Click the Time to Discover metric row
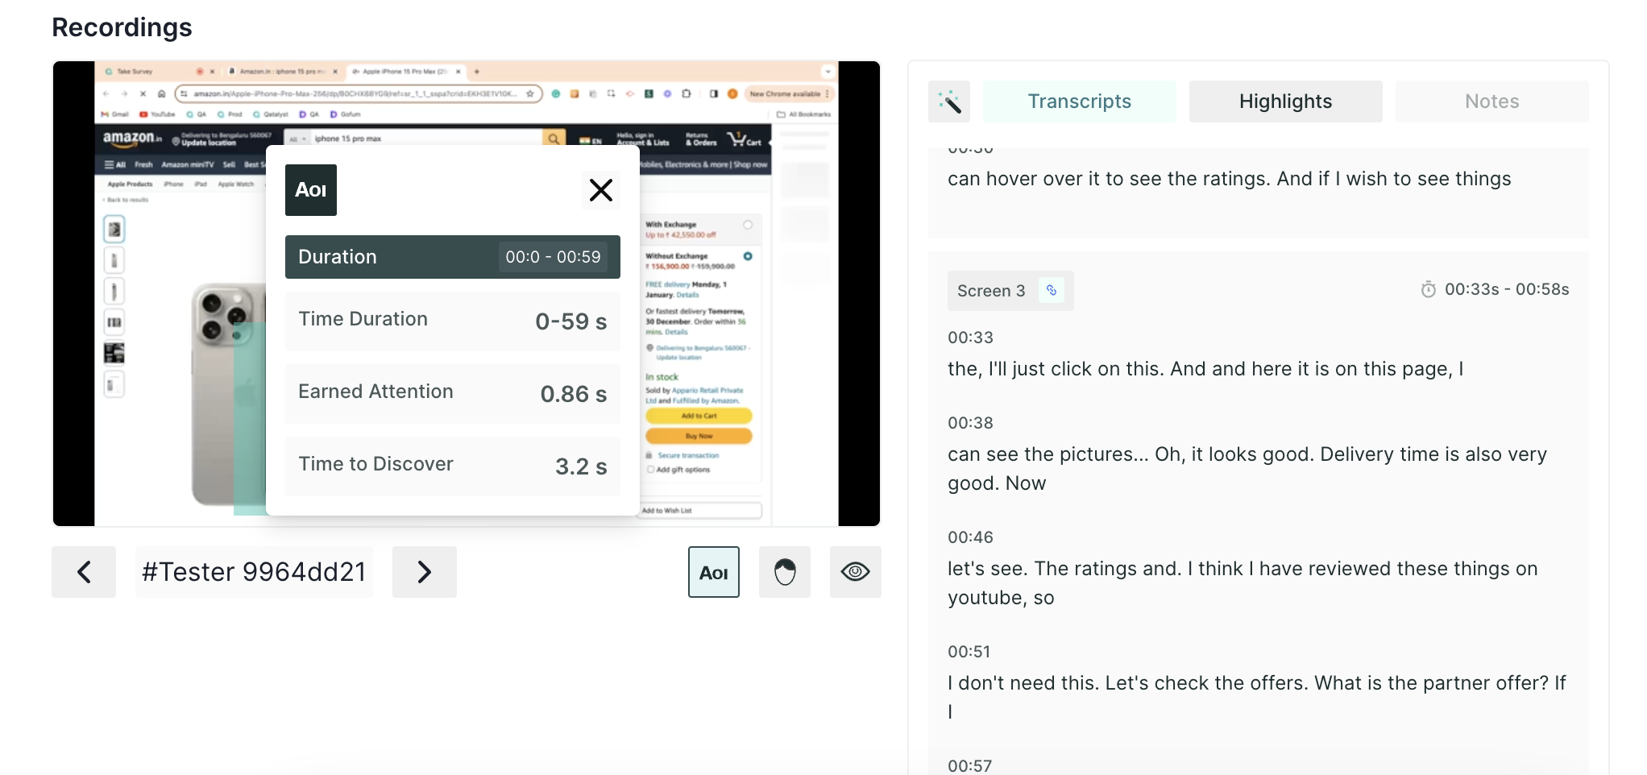The width and height of the screenshot is (1647, 775). point(453,466)
